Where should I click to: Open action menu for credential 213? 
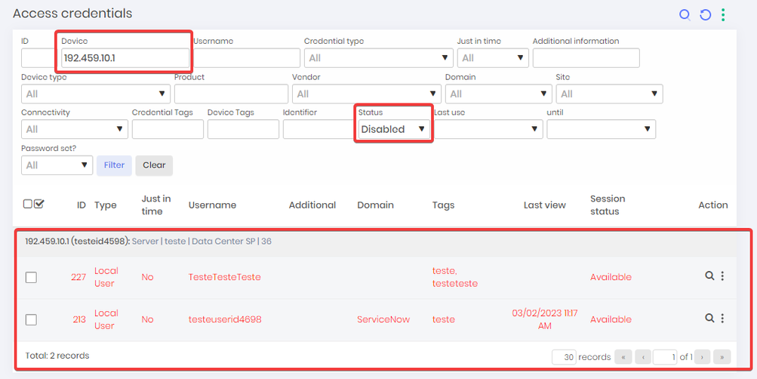click(722, 318)
